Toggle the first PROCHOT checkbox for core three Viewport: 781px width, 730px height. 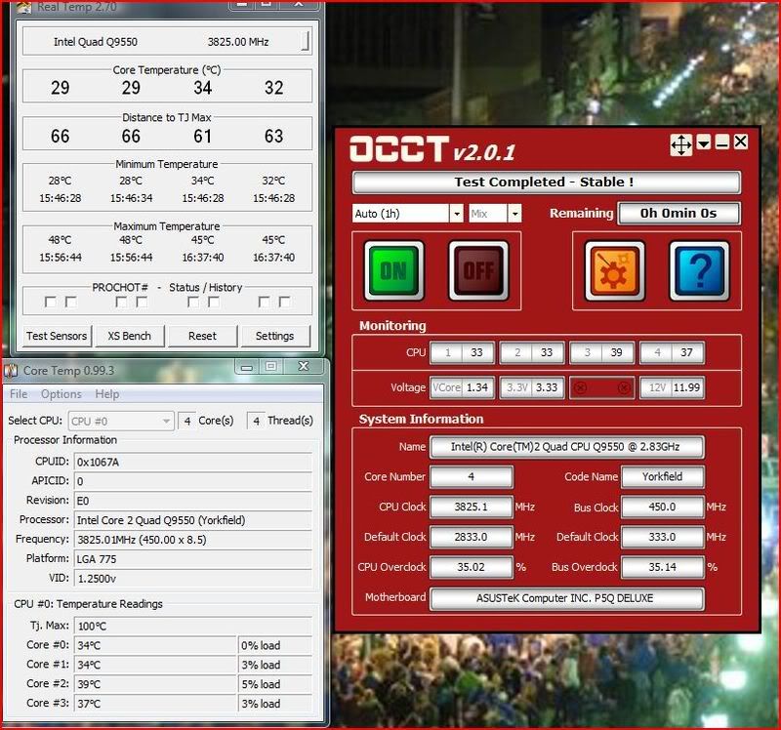tap(192, 302)
